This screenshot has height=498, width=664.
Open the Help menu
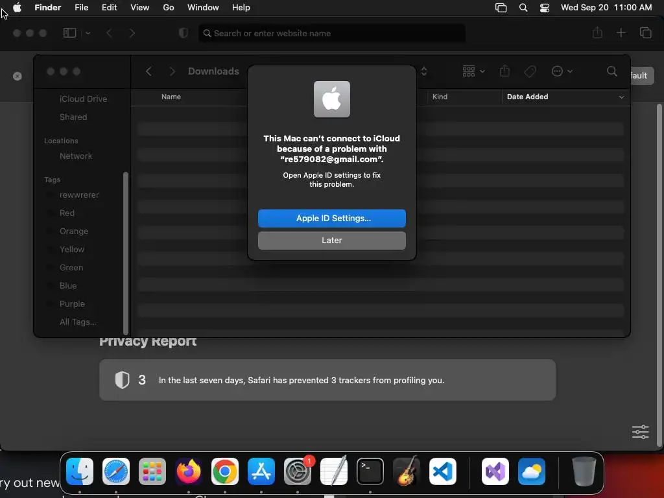(241, 7)
